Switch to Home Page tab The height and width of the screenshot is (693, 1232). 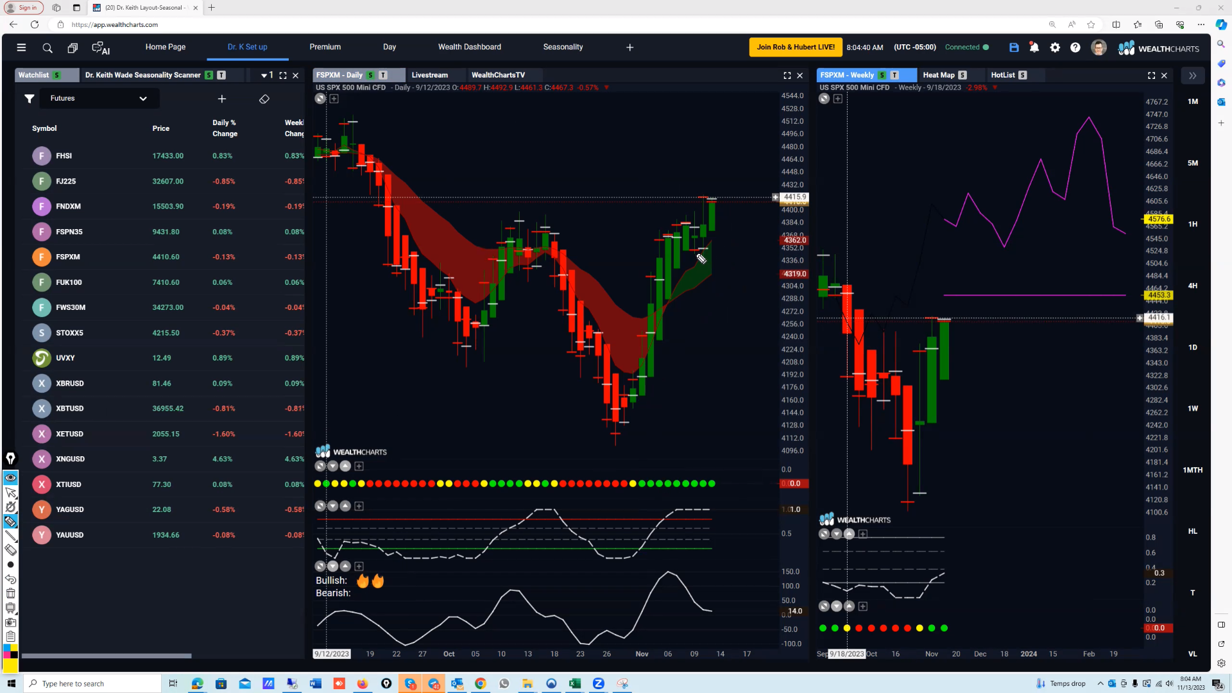coord(166,47)
